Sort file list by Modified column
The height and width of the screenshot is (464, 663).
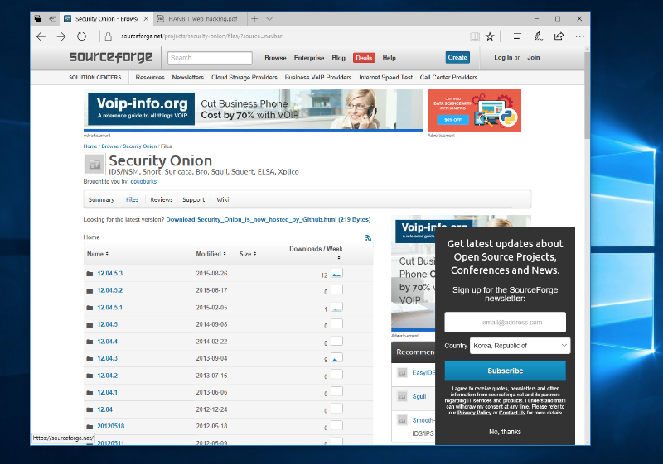[211, 254]
